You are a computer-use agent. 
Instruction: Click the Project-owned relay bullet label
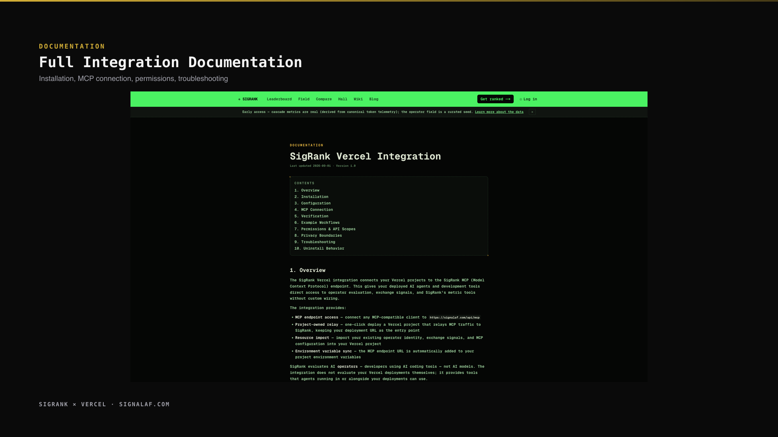click(x=316, y=325)
